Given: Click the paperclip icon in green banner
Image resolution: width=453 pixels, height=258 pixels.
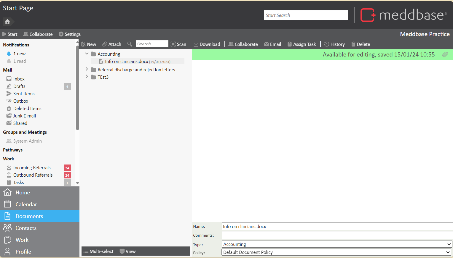Looking at the screenshot, I should (x=445, y=54).
